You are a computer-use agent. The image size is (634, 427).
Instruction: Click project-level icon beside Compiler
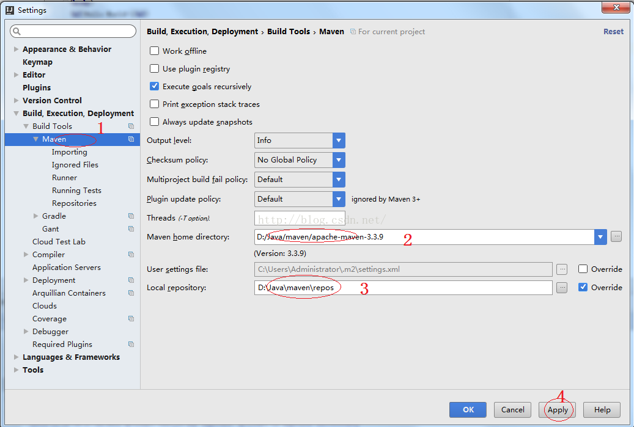pos(131,255)
